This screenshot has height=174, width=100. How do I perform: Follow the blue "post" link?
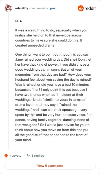pyautogui.click(x=53, y=8)
